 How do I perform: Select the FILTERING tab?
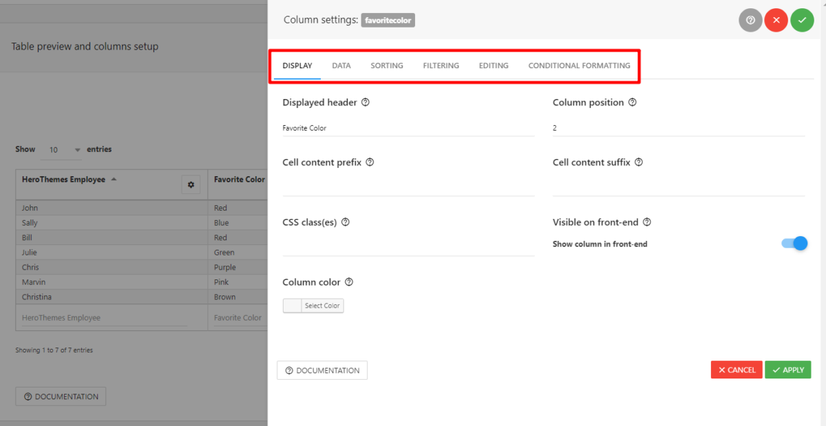click(x=441, y=65)
